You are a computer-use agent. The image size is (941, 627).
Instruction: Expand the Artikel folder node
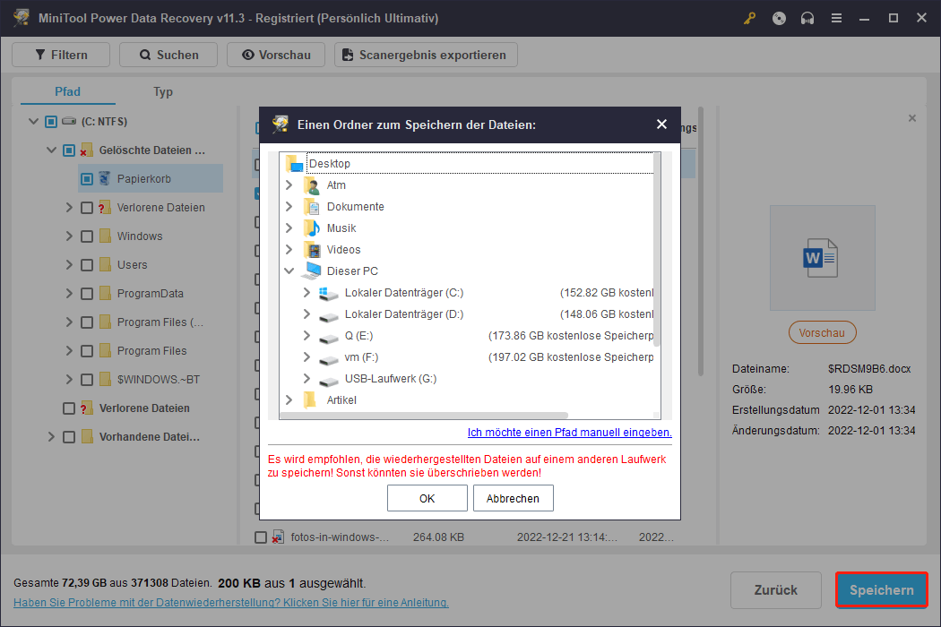point(289,400)
